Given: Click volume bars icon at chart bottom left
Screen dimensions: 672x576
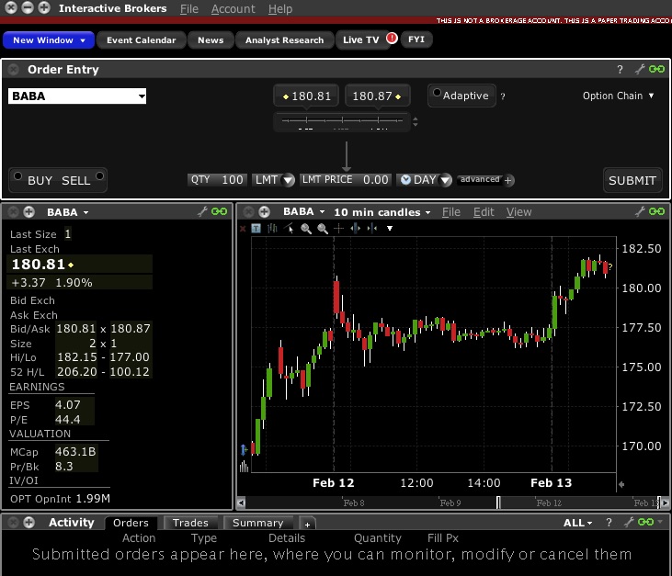Looking at the screenshot, I should coord(244,467).
